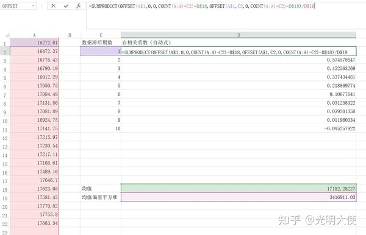This screenshot has width=366, height=235.
Task: Click autocorrelation value -0.095257922
Action: 239,128
